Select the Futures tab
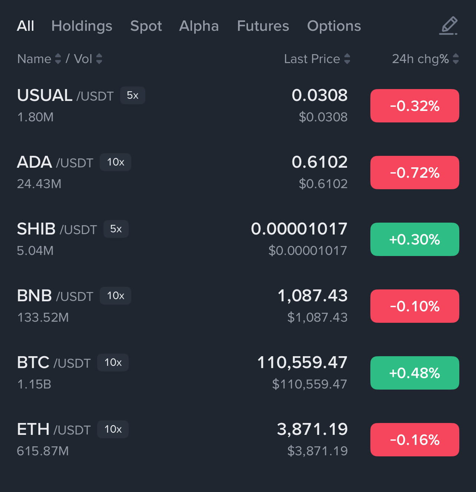476x492 pixels. tap(263, 26)
